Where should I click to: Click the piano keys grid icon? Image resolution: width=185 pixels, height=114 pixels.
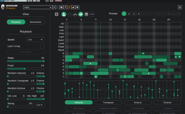pyautogui.click(x=86, y=14)
